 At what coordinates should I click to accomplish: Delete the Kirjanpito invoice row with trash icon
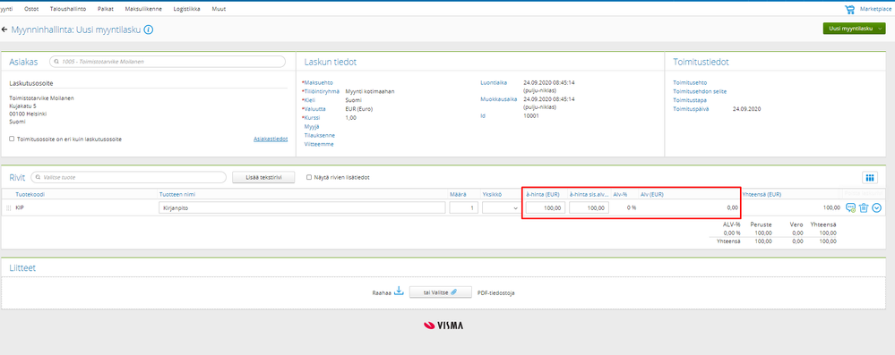pos(864,208)
